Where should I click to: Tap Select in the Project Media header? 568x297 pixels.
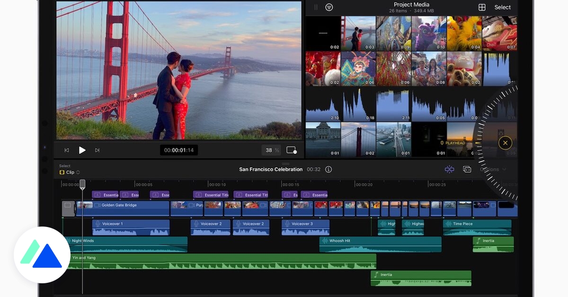[503, 7]
